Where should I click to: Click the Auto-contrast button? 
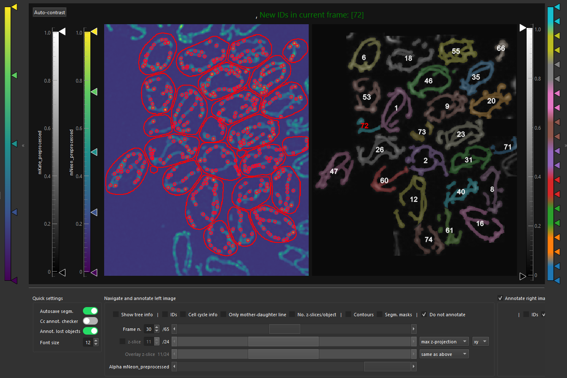click(50, 13)
